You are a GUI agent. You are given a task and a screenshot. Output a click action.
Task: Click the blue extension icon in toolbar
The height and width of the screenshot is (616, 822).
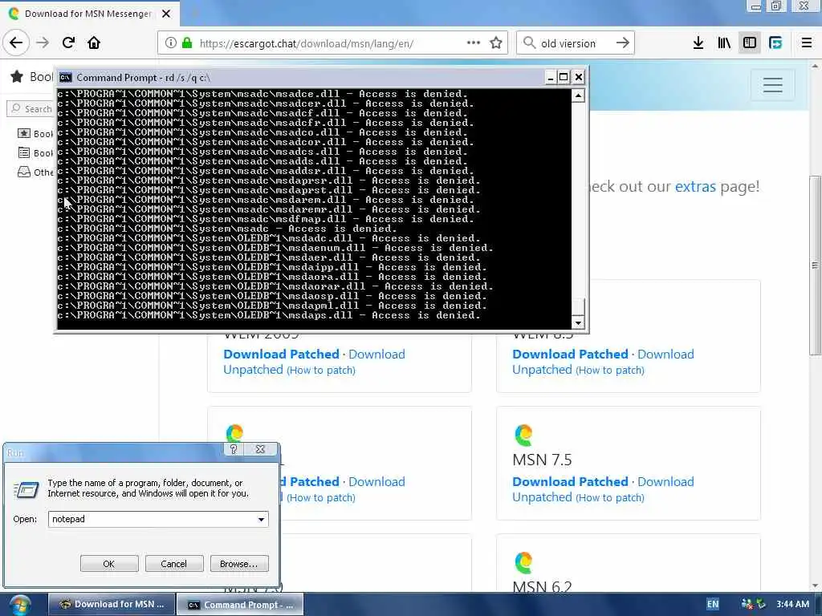(775, 43)
